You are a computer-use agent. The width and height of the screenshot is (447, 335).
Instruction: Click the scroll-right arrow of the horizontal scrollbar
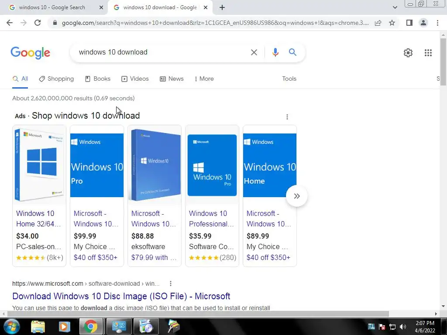[x=436, y=314]
